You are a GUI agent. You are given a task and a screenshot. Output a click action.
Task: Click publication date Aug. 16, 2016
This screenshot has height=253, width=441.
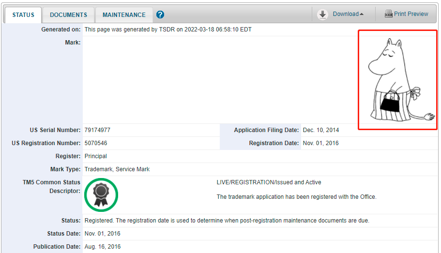coord(102,247)
